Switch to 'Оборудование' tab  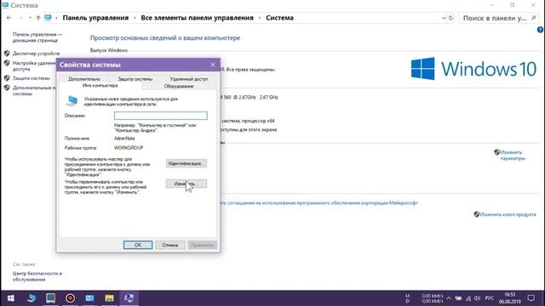click(179, 86)
